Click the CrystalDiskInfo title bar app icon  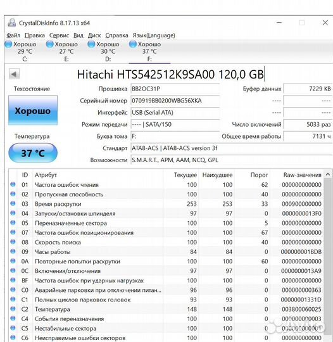pos(12,23)
